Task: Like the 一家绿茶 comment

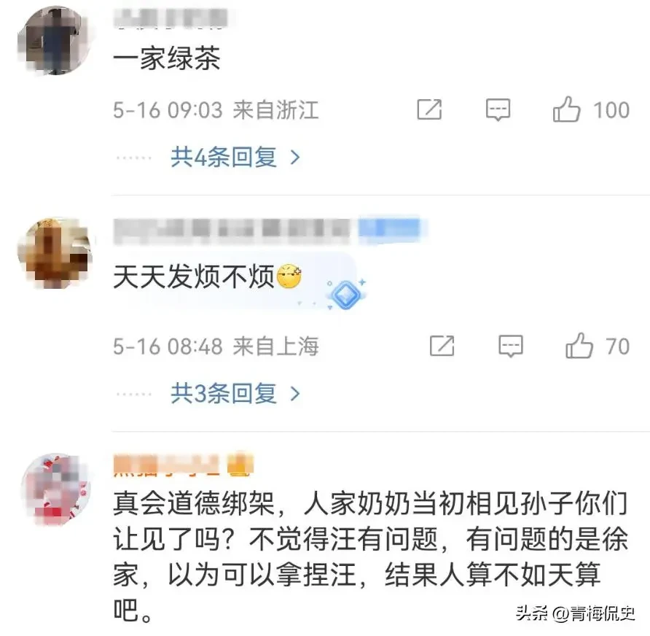Action: (x=566, y=109)
